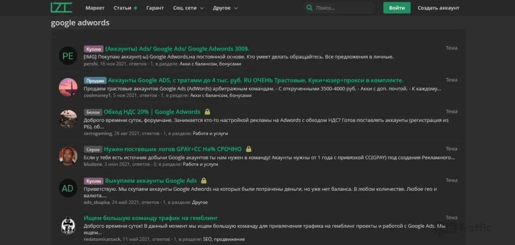Image resolution: width=515 pixels, height=245 pixels.
Task: Open the Гарант section
Action: (x=155, y=8)
